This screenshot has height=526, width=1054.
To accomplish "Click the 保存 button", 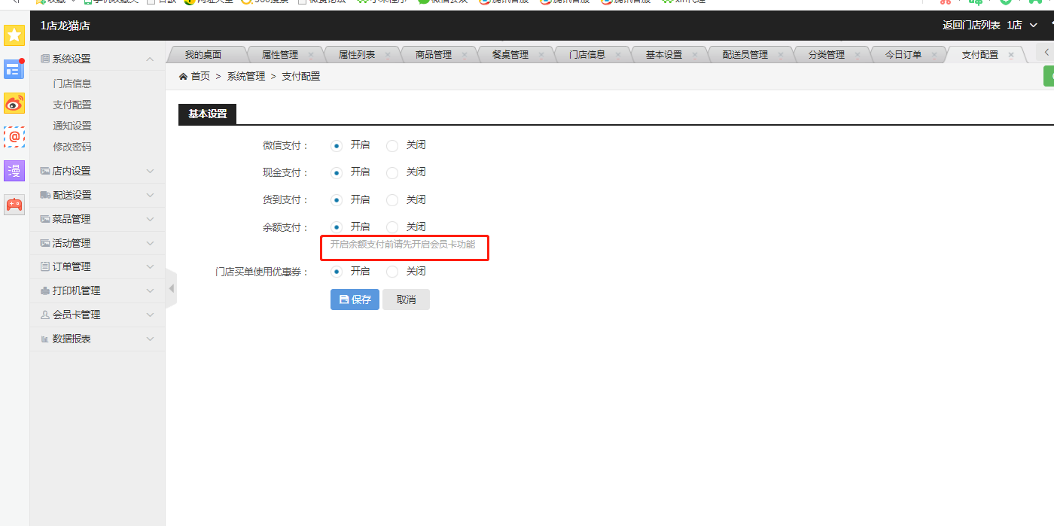I will point(355,299).
